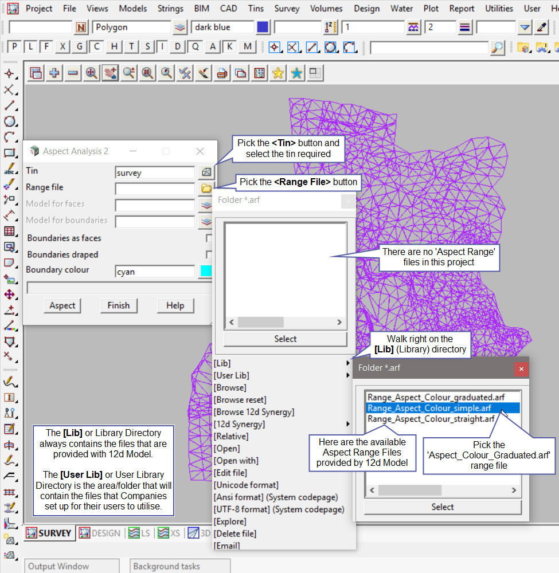The height and width of the screenshot is (573, 559).
Task: Enable Boundaries draped checkbox
Action: click(209, 254)
